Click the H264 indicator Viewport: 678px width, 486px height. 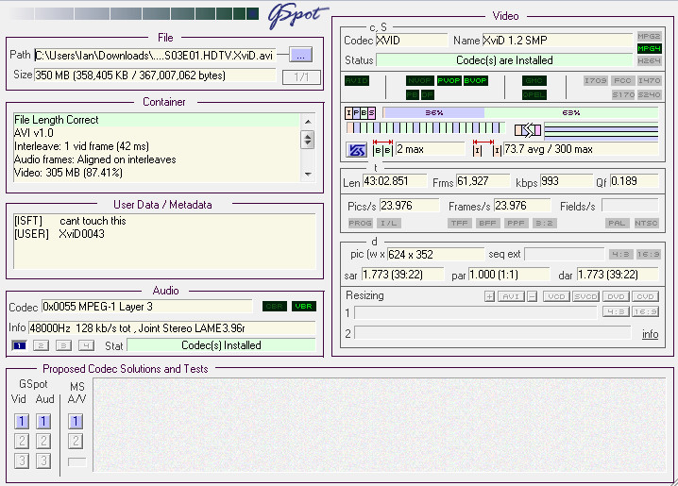(649, 61)
